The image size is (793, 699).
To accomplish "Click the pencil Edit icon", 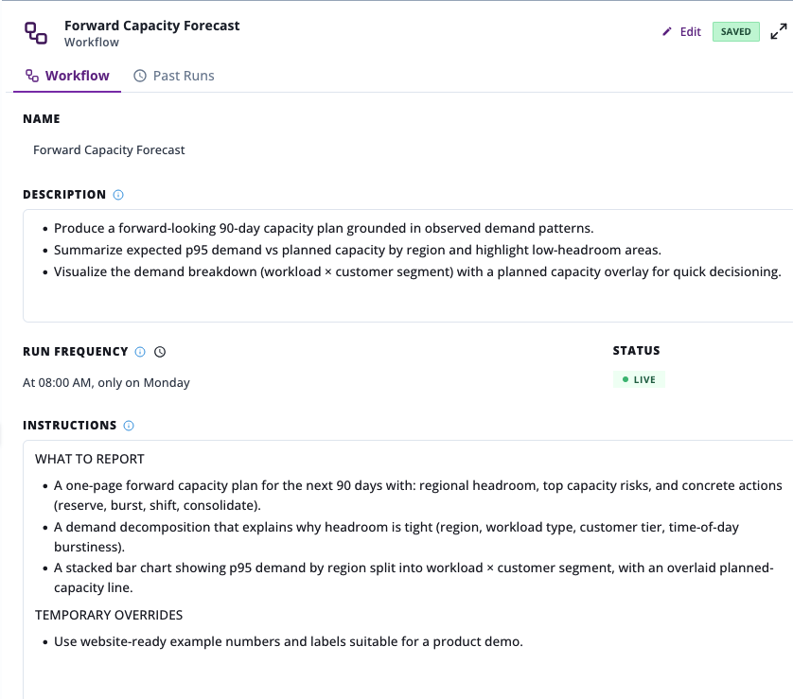I will [667, 32].
